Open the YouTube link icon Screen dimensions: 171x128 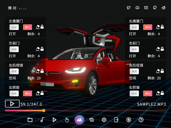[146, 8]
